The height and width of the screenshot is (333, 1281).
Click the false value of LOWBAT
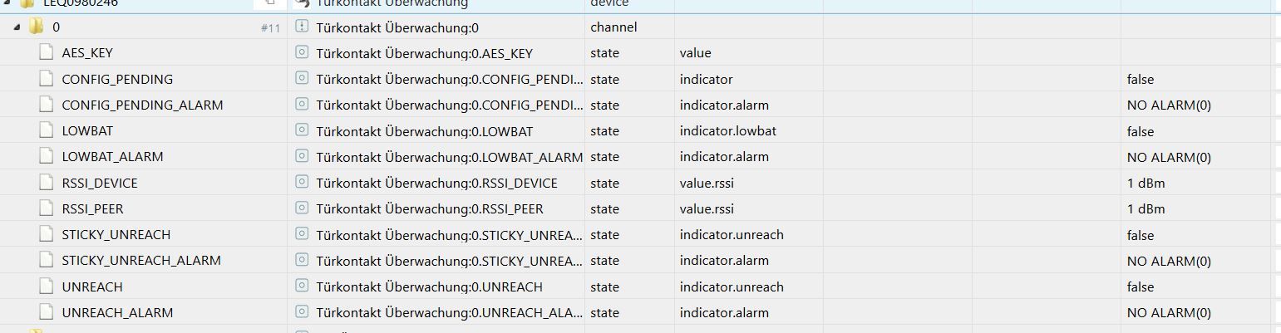tap(1140, 131)
